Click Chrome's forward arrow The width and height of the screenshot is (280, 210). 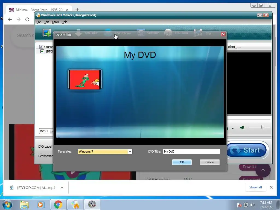pyautogui.click(x=19, y=19)
